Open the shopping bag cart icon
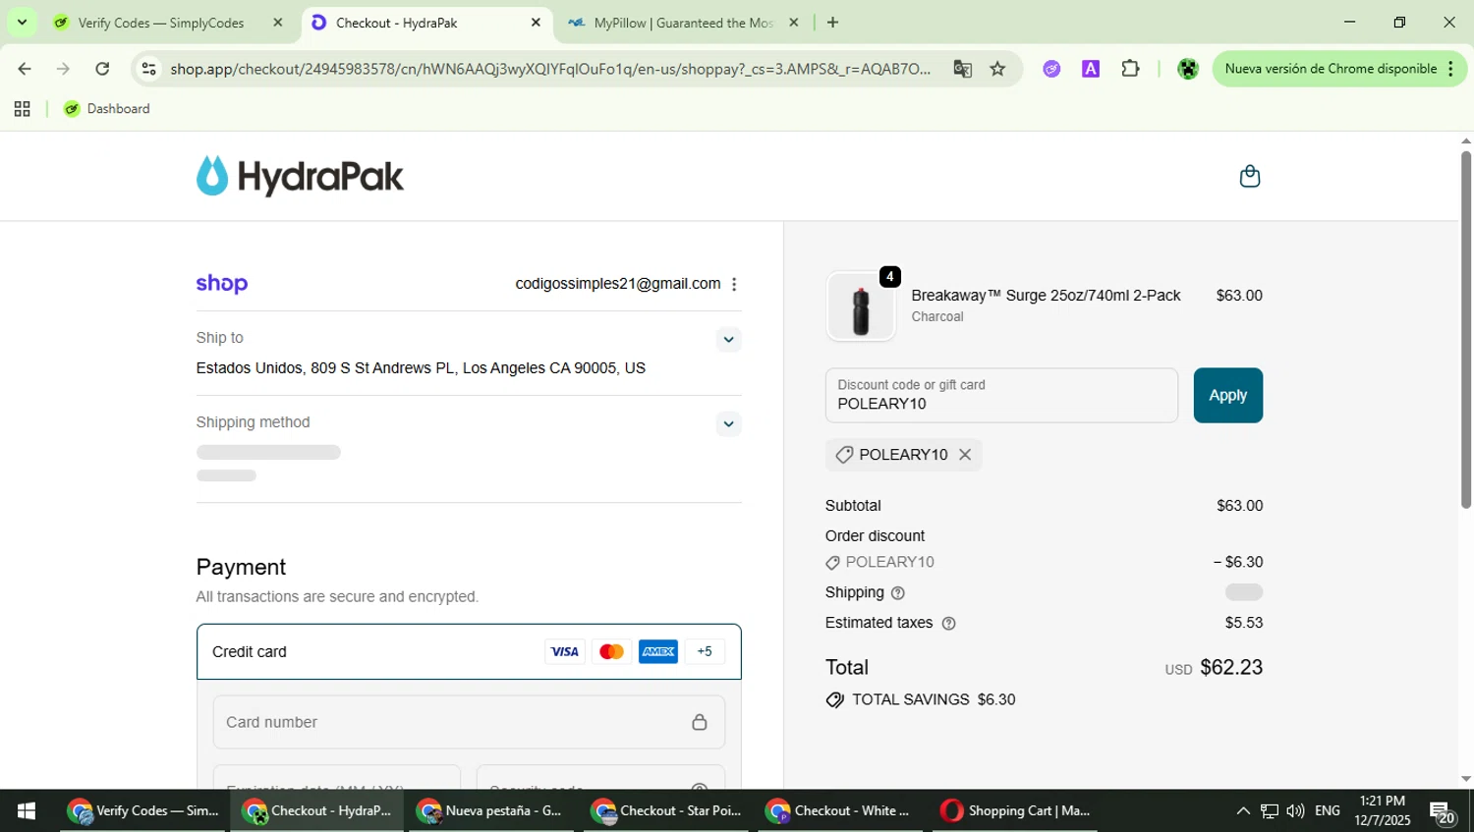Viewport: 1474px width, 832px height. click(x=1249, y=176)
